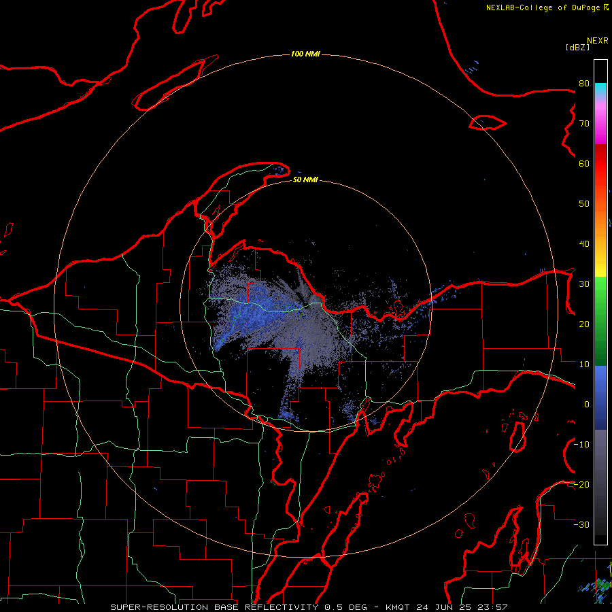The image size is (612, 612).
Task: Click the 0 value on the color scale
Action: click(587, 405)
